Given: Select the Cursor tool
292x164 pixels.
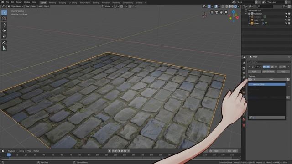Looking at the screenshot, I should tap(4, 18).
